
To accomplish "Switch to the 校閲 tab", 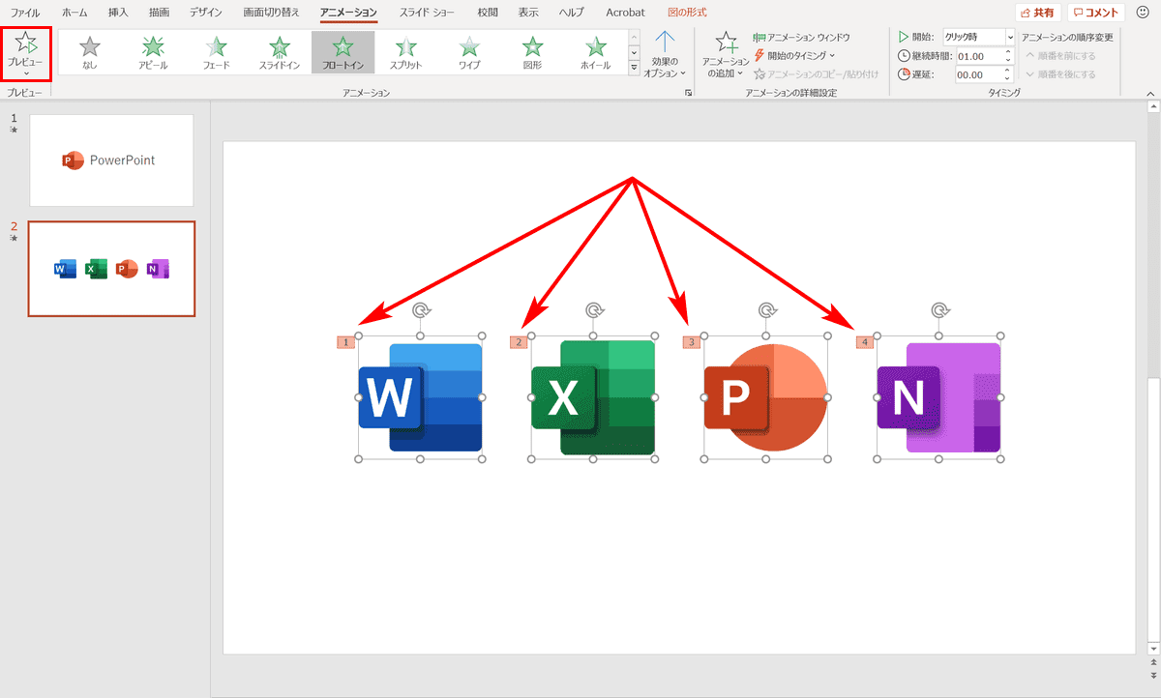I will (x=488, y=13).
